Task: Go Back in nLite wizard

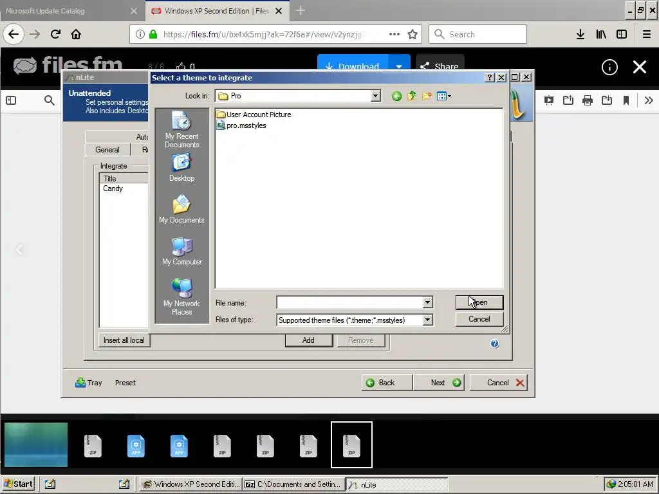Action: click(387, 383)
